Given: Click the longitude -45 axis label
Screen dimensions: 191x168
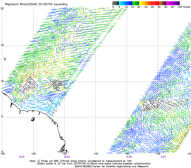Looking at the screenshot, I should coord(95,154).
